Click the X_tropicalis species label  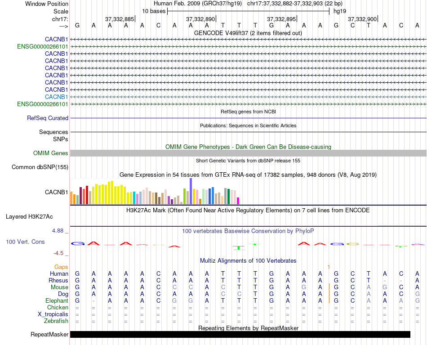tap(53, 314)
